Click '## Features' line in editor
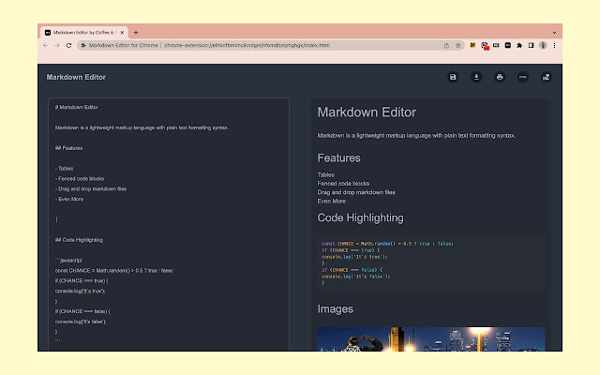The image size is (600, 375). (68, 148)
